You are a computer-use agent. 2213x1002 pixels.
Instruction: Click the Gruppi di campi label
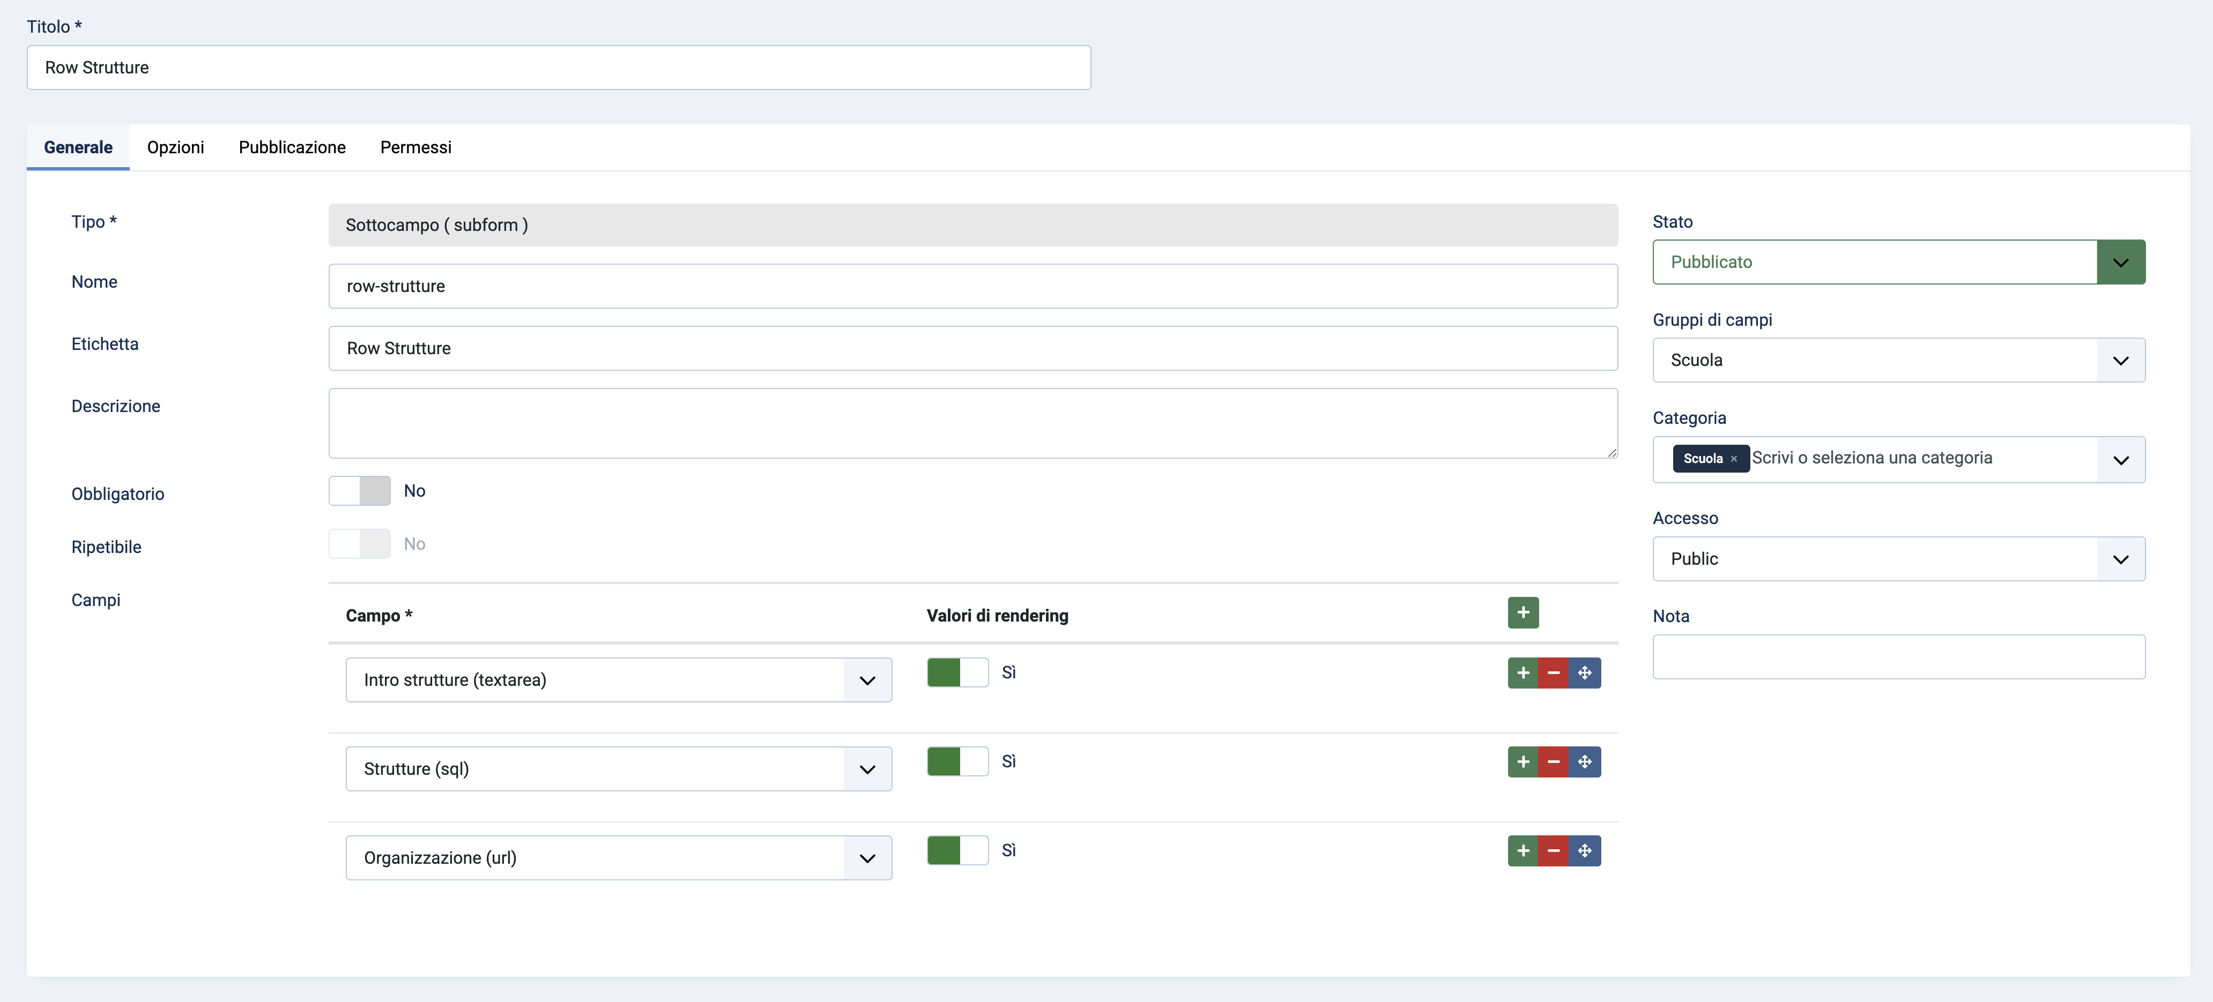(x=1712, y=319)
